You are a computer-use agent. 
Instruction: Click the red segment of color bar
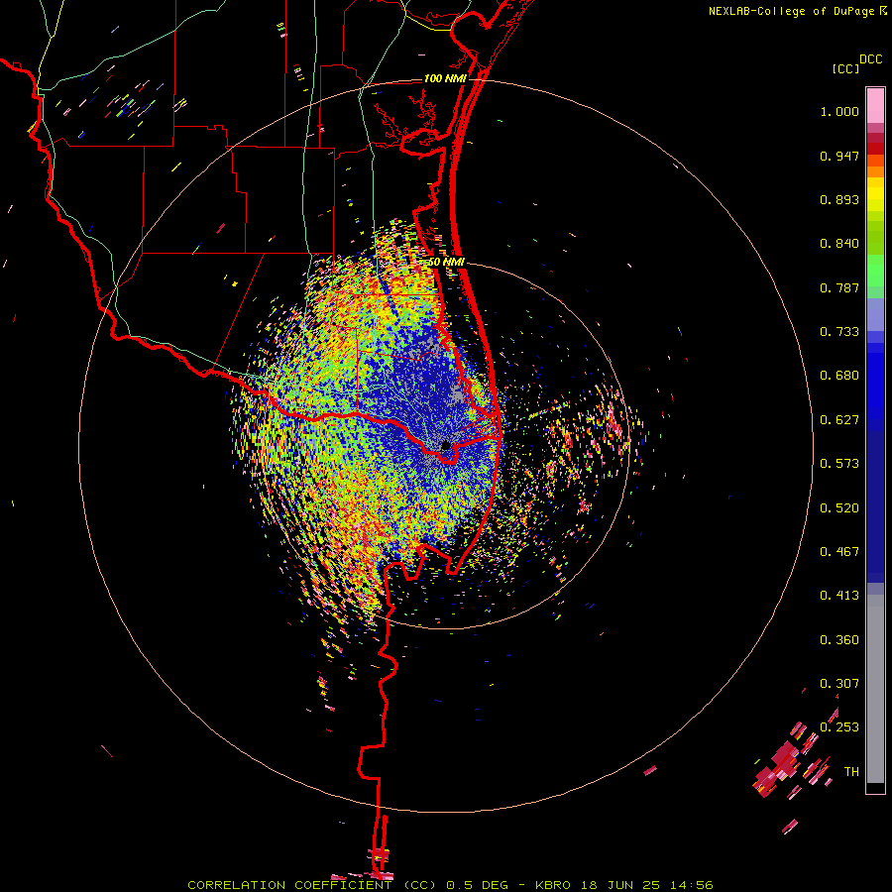pyautogui.click(x=875, y=149)
